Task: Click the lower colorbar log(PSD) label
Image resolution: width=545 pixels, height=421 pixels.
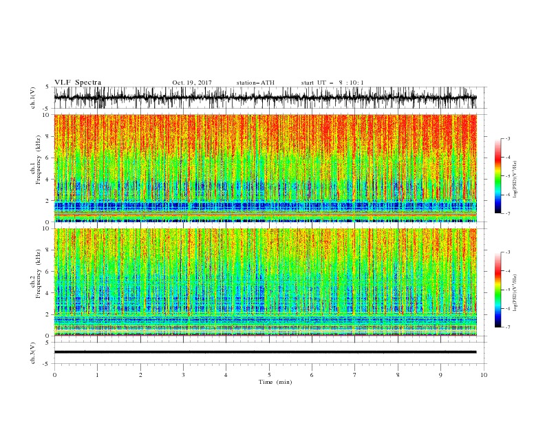Action: pyautogui.click(x=515, y=293)
